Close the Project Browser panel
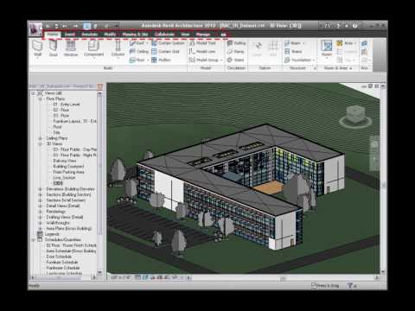 (100, 86)
